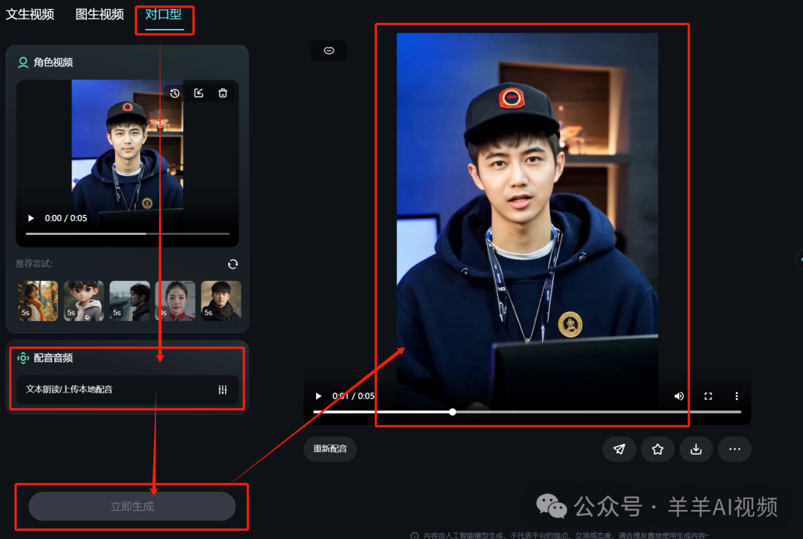Image resolution: width=803 pixels, height=539 pixels.
Task: Play the small character video preview
Action: (x=30, y=219)
